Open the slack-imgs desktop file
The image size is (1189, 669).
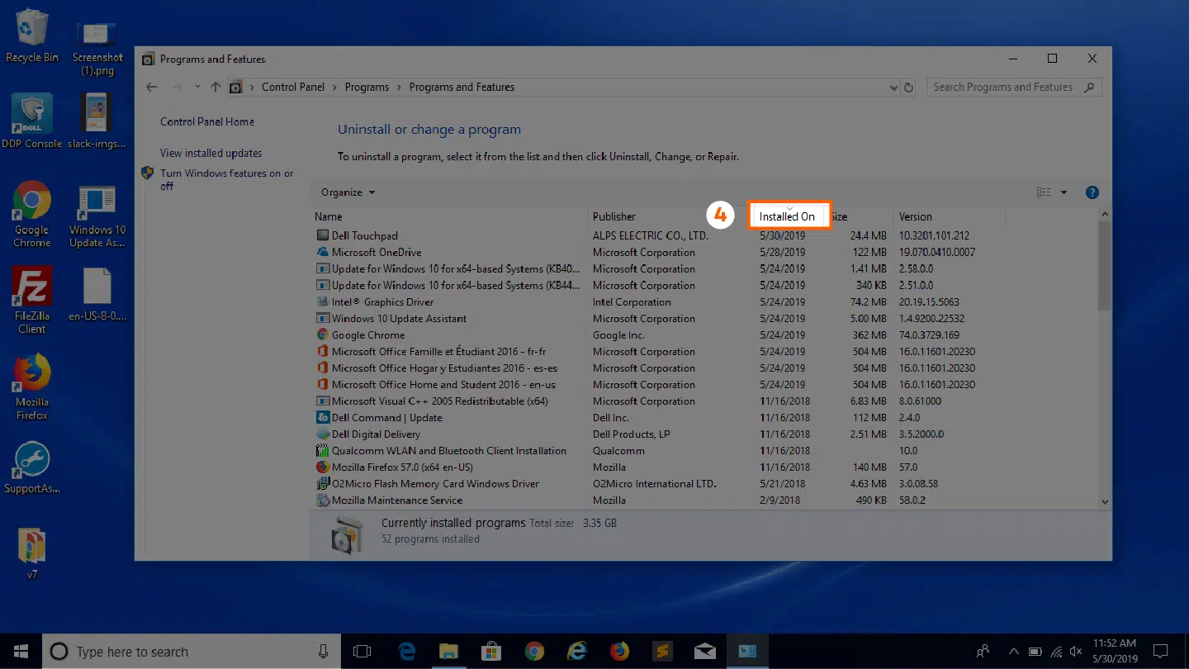tap(97, 121)
